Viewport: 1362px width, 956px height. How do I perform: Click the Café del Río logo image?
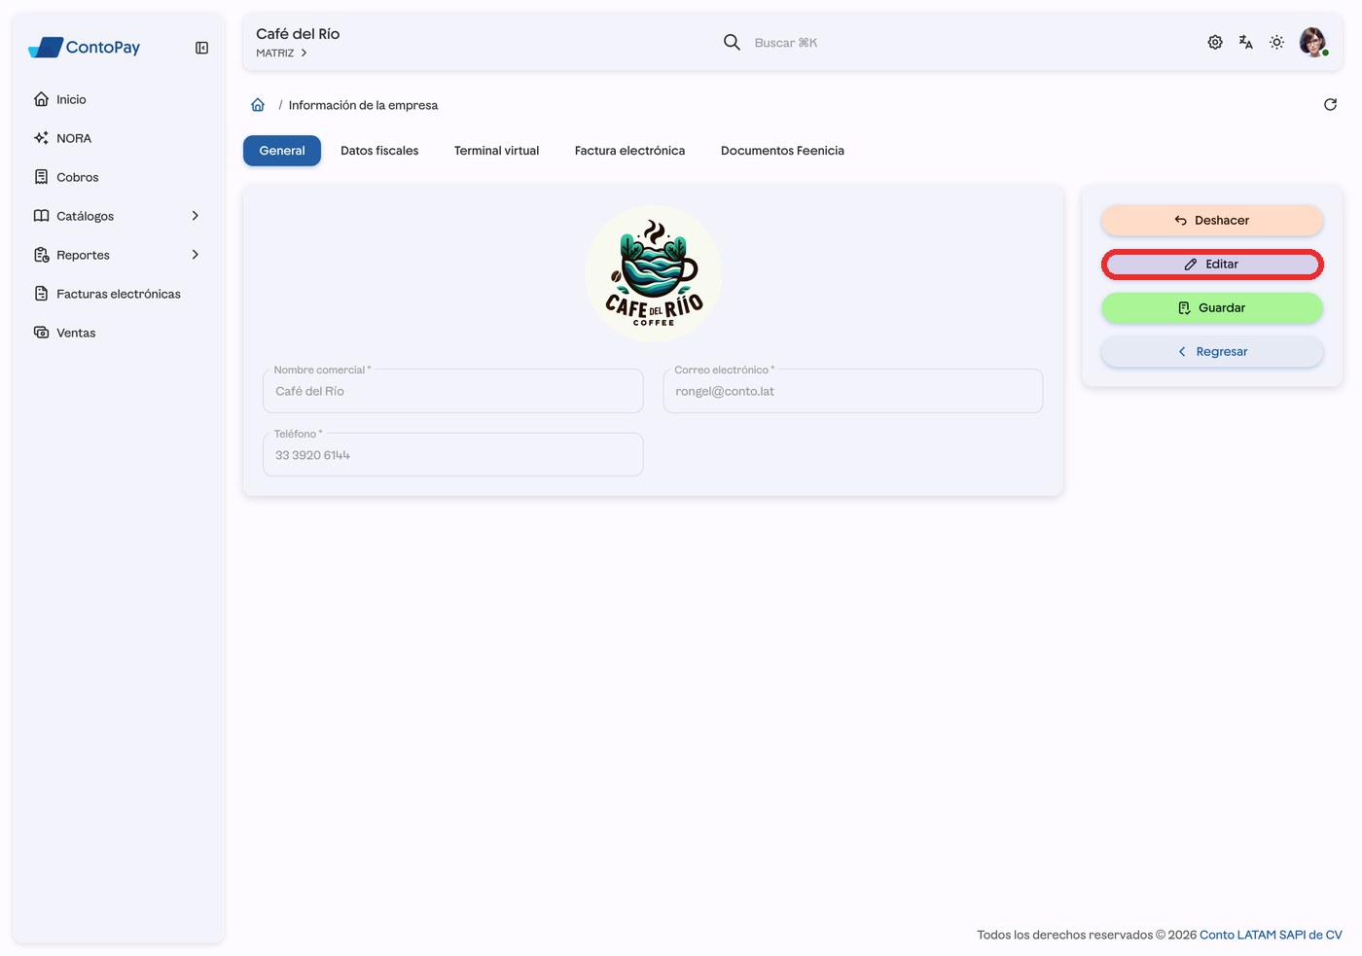pos(654,273)
